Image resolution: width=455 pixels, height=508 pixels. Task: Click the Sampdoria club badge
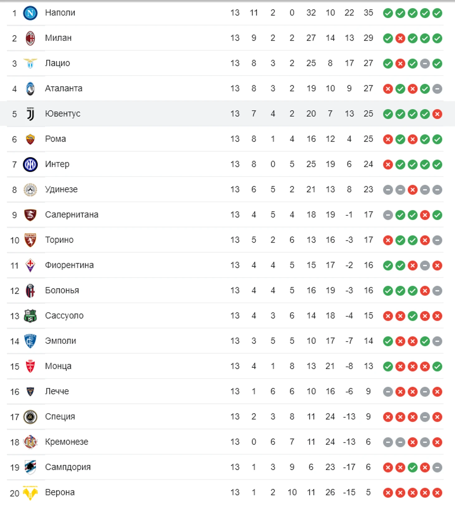(30, 467)
